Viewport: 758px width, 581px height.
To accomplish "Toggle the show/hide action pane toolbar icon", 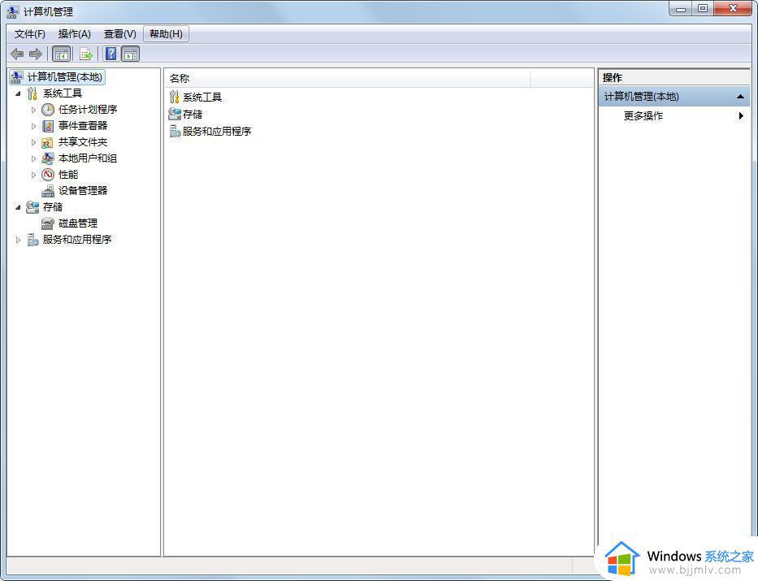I will 131,54.
